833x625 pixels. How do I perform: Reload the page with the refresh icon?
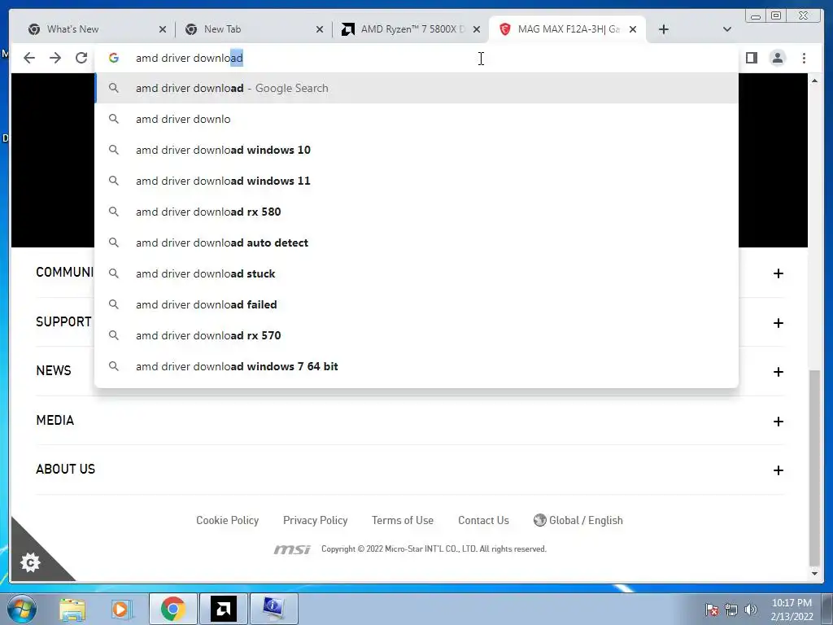(81, 58)
